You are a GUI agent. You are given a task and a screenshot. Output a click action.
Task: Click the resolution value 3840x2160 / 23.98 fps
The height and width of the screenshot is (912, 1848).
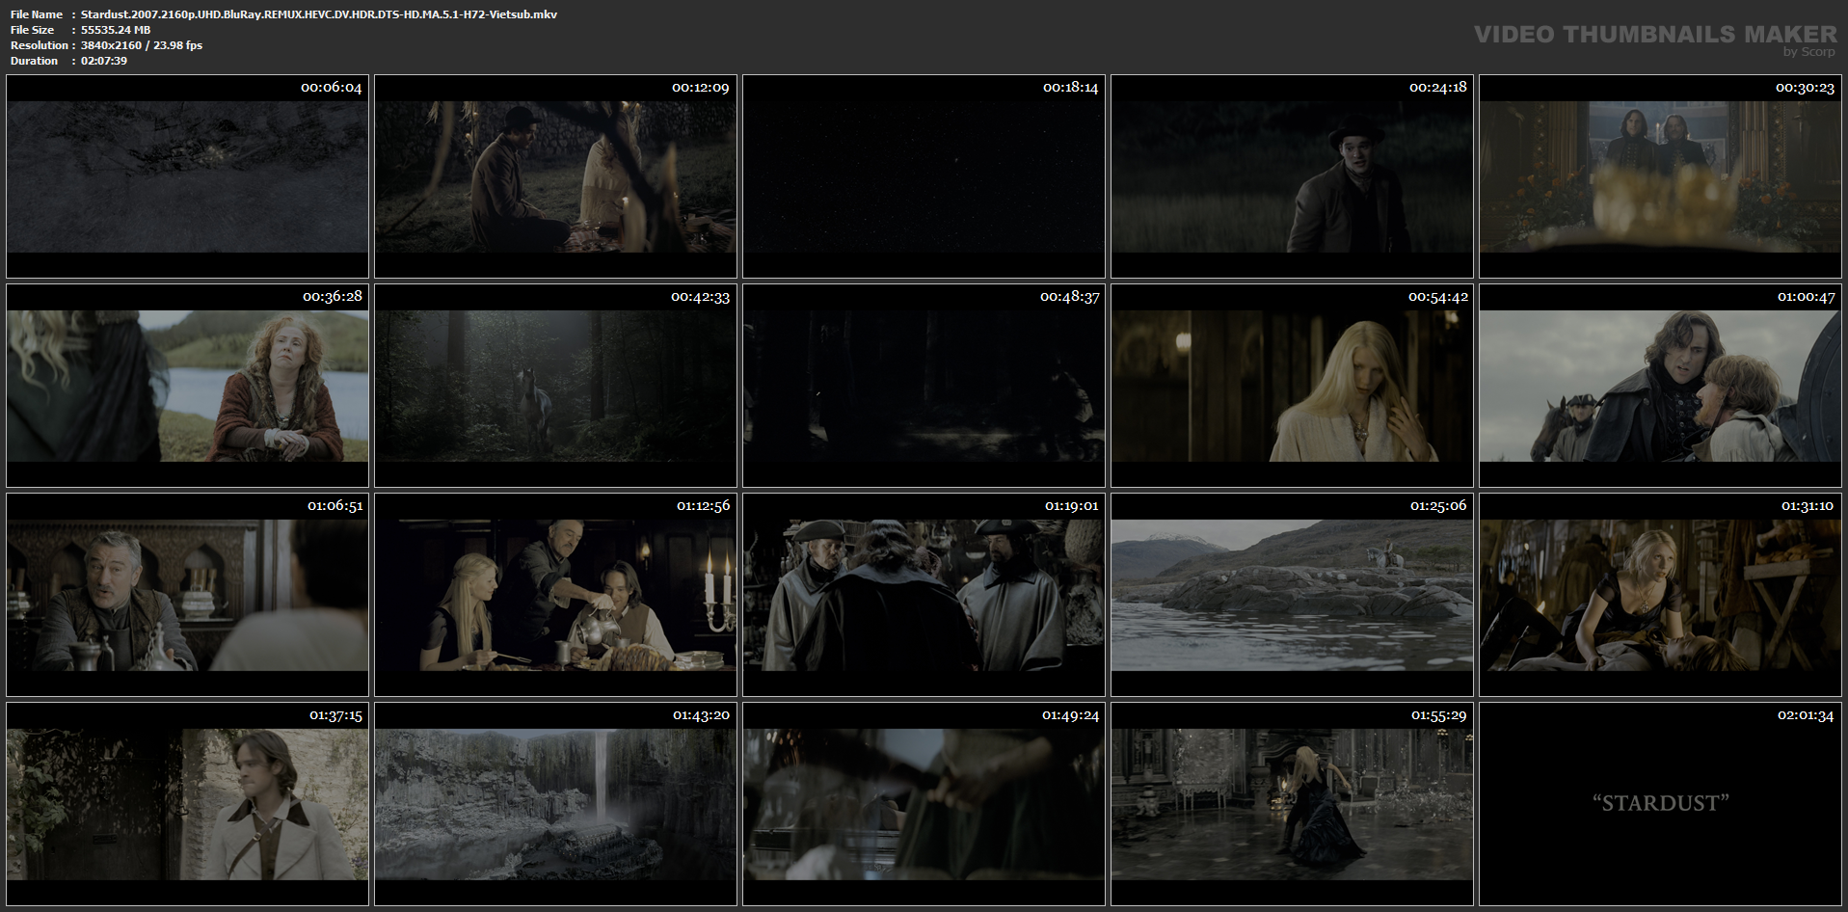[142, 45]
